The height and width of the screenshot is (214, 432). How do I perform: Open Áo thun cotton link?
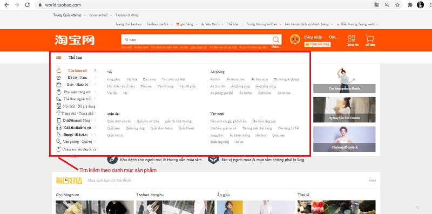[x=236, y=79]
